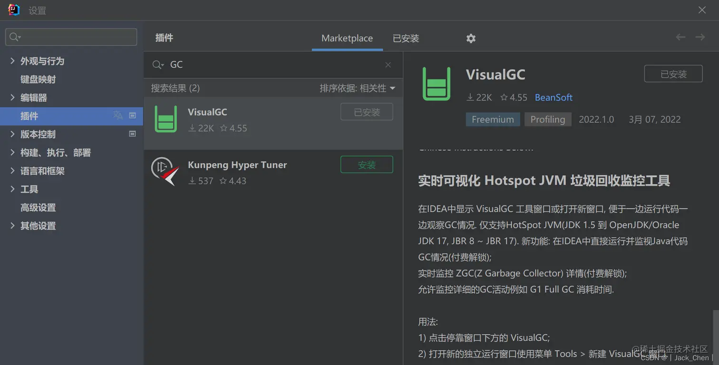Select the Kunpeng Hyper Tuner search result
The image size is (719, 365).
click(273, 172)
